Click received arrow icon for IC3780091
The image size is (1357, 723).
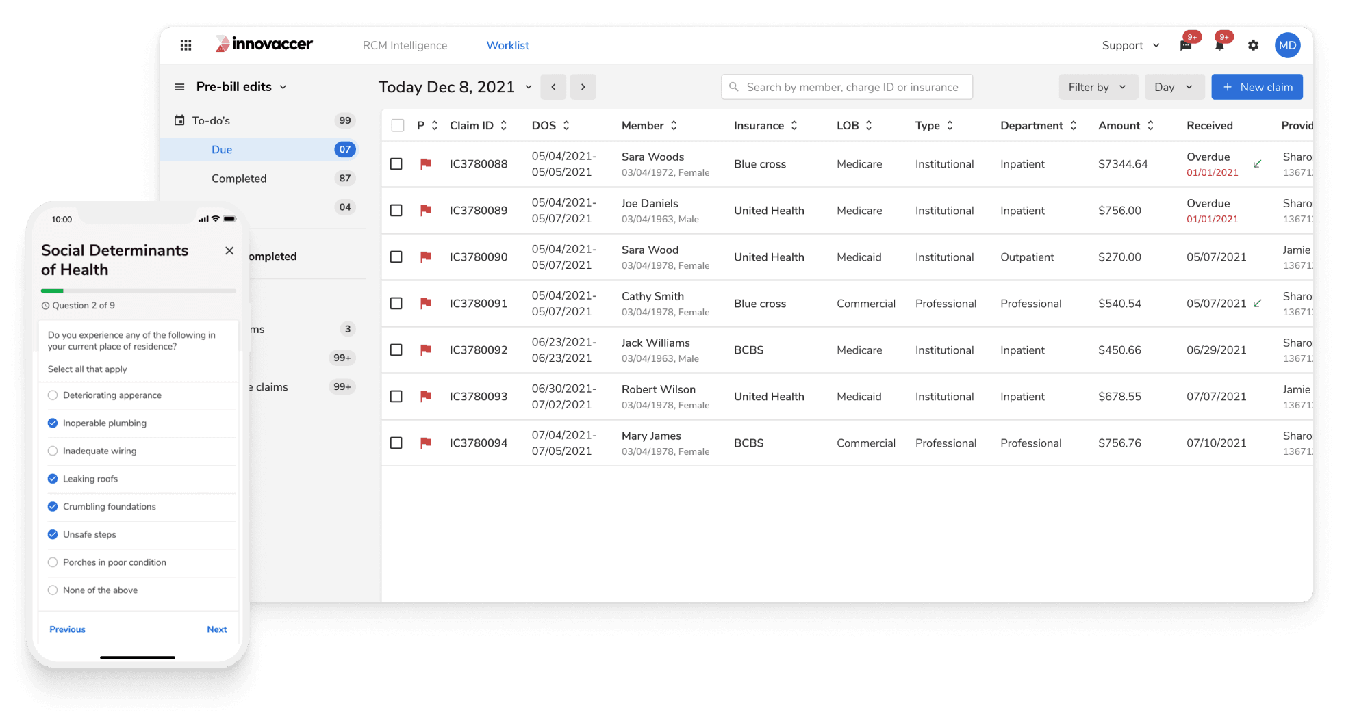point(1257,303)
